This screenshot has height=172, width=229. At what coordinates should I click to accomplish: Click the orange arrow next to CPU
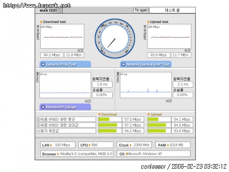click(89, 145)
